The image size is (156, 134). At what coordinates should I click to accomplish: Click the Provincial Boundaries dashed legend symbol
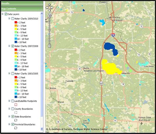point(16,128)
